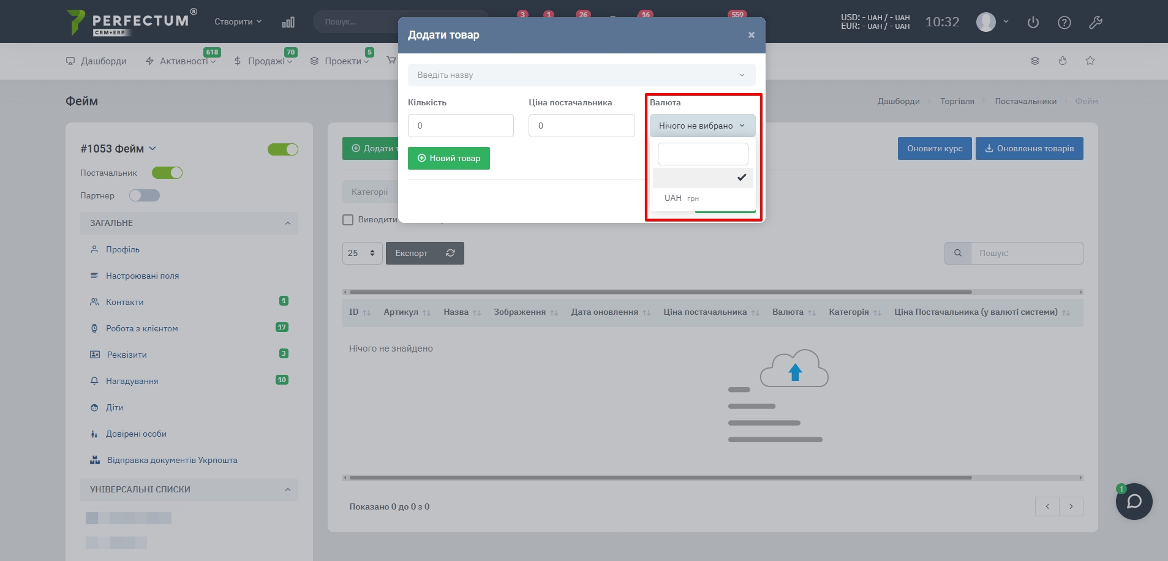The height and width of the screenshot is (561, 1168).
Task: Click the refresh icon beside Експорт
Action: point(450,253)
